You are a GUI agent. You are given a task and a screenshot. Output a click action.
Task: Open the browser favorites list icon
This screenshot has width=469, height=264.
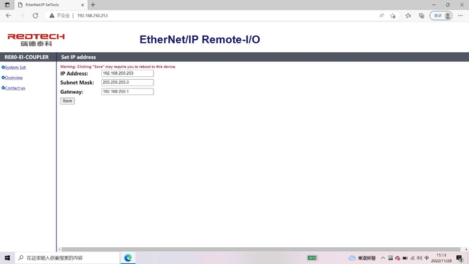pyautogui.click(x=408, y=15)
